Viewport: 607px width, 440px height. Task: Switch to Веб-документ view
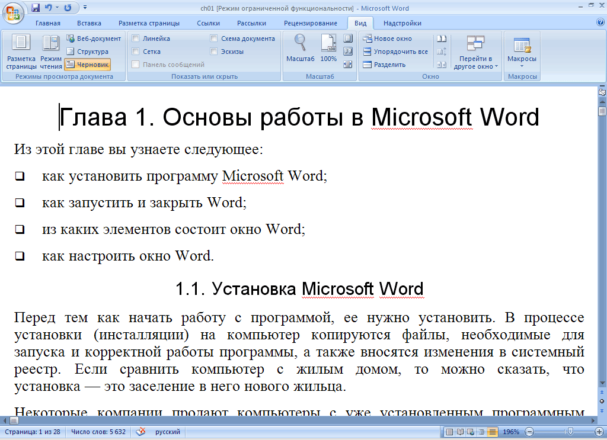click(x=93, y=38)
